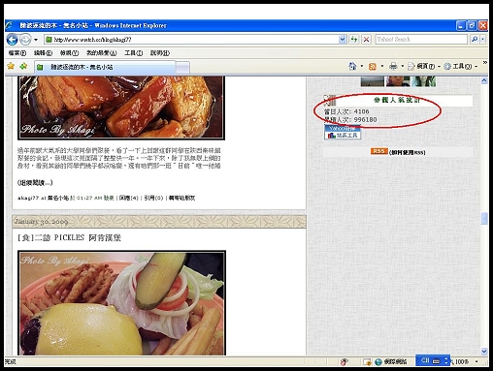The image size is (493, 371).
Task: Expand the address bar history dropdown
Action: click(x=343, y=40)
